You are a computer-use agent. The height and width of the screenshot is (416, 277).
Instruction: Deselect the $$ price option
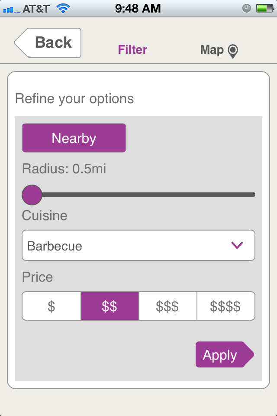110,306
